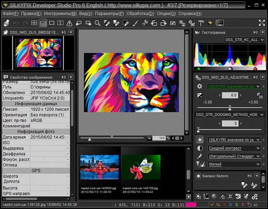The width and height of the screenshot is (268, 209).
Task: Open the monitor display settings icon
Action: click(220, 23)
